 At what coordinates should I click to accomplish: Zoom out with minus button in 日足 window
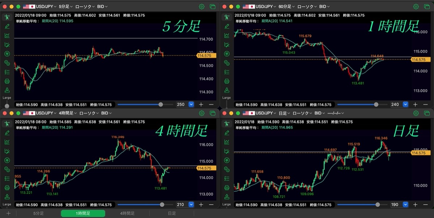(426, 205)
